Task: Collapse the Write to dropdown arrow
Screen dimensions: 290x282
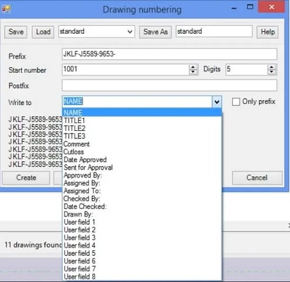Action: click(x=217, y=101)
